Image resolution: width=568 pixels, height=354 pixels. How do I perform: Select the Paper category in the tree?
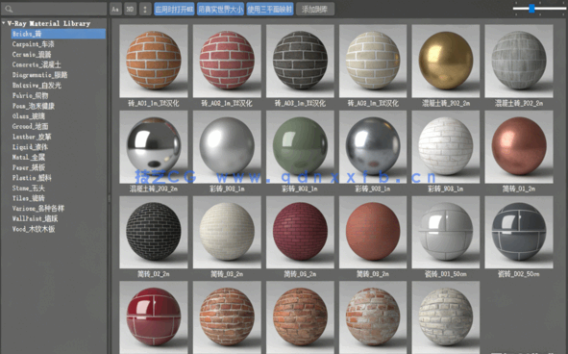coord(28,167)
